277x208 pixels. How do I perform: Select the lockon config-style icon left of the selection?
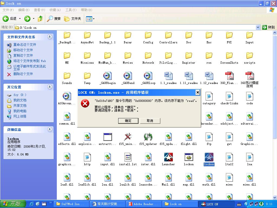[x=189, y=157]
